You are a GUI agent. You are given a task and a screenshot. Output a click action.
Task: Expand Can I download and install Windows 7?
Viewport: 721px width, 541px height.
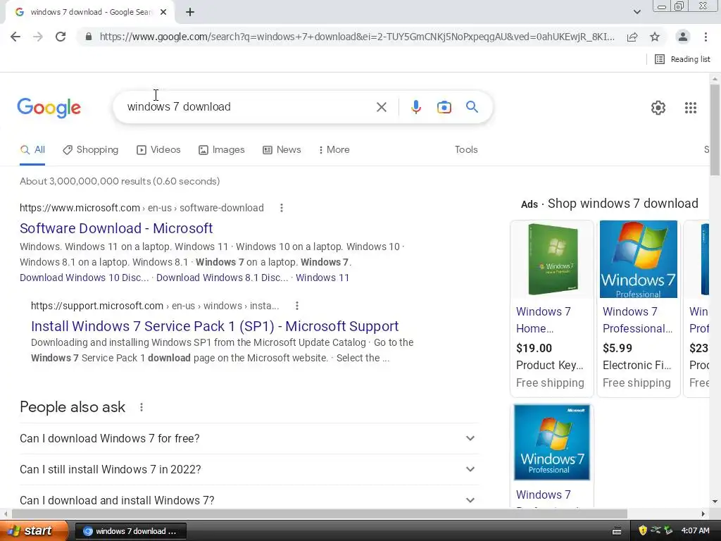tap(249, 500)
